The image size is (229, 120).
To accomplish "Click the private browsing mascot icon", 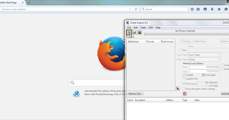I will 76,93.
